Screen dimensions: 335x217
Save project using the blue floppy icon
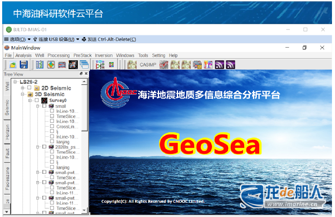tap(24, 64)
